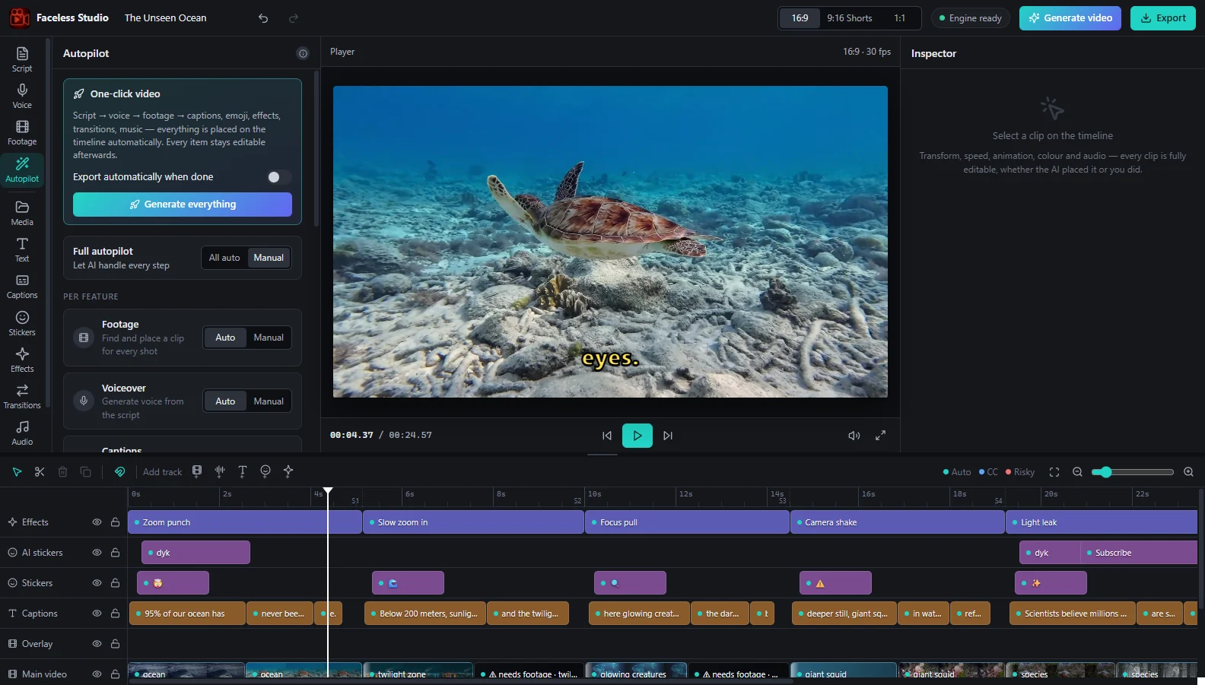The width and height of the screenshot is (1205, 685).
Task: Click Add track label
Action: (x=162, y=472)
